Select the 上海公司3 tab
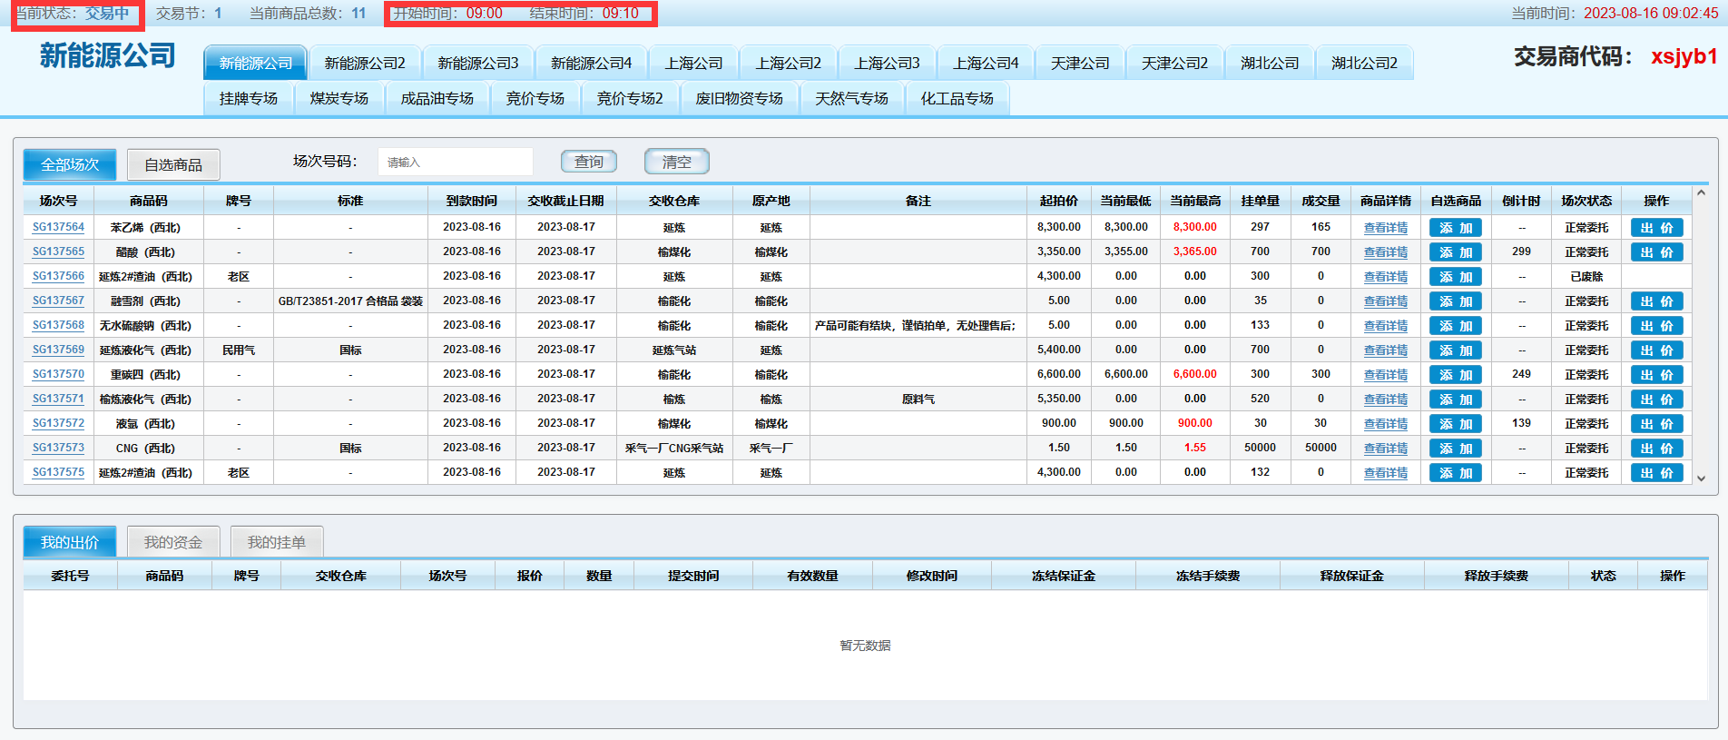The width and height of the screenshot is (1728, 740). pyautogui.click(x=888, y=63)
